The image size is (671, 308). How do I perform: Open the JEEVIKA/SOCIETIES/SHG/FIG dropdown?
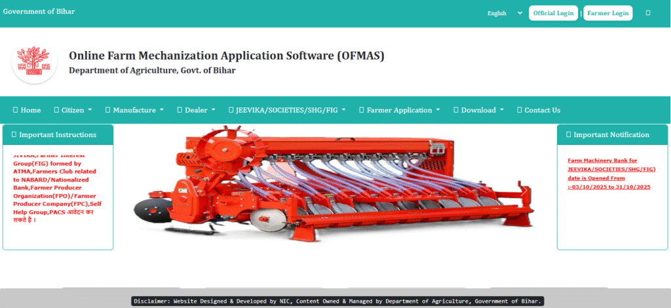[x=286, y=110]
